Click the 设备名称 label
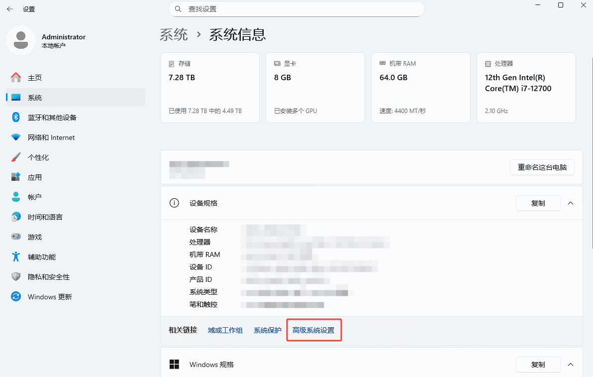The width and height of the screenshot is (593, 377). pyautogui.click(x=203, y=230)
